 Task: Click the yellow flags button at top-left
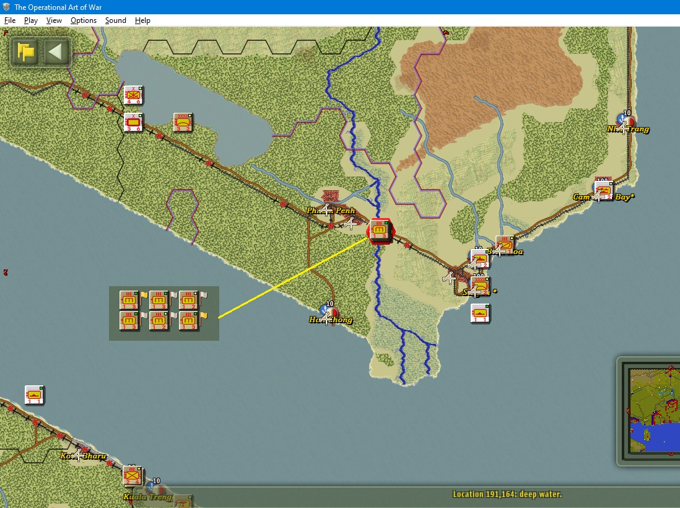tap(25, 52)
